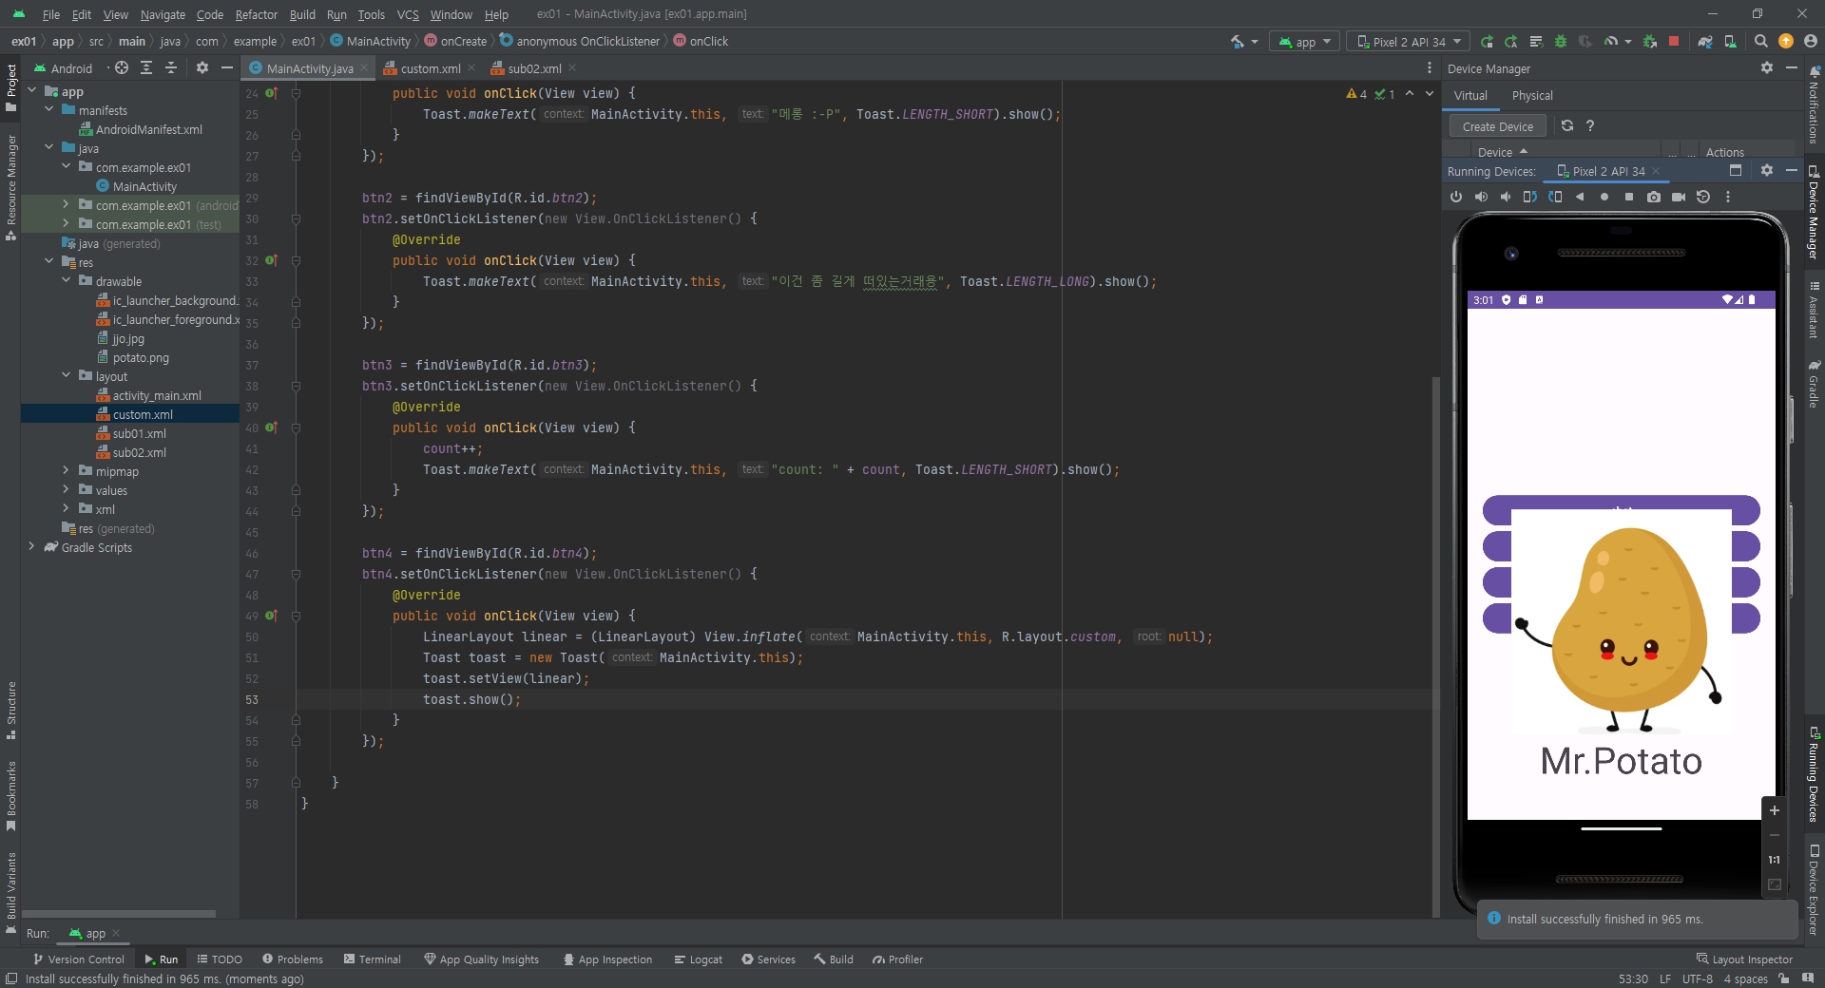Click Select Opened File target icon
1825x988 pixels.
[x=122, y=68]
